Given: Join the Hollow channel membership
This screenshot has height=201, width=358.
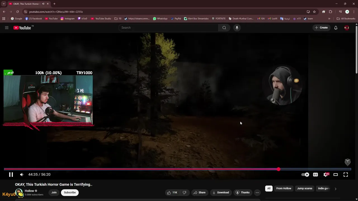Looking at the screenshot, I should tap(54, 192).
